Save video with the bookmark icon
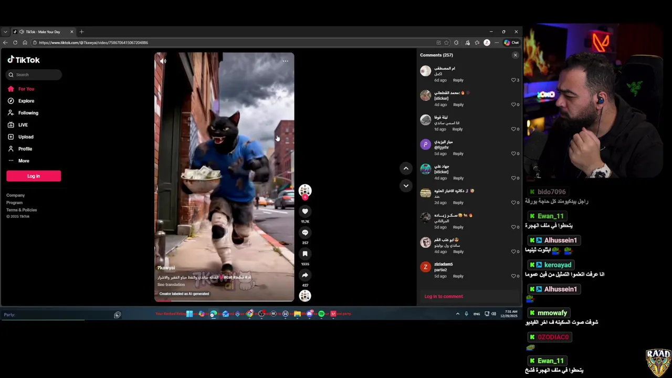The width and height of the screenshot is (672, 378). coord(304,254)
